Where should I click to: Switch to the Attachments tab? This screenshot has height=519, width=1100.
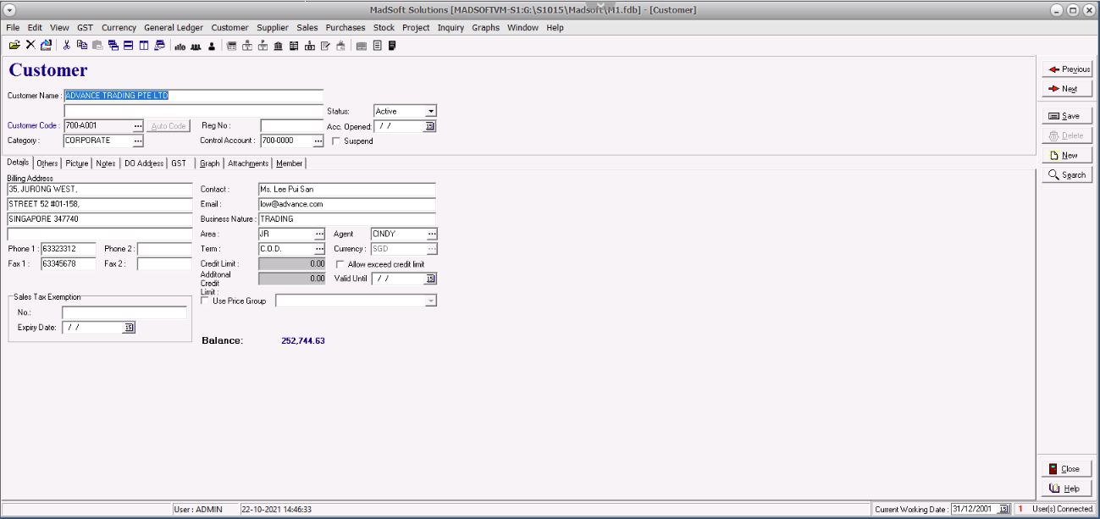tap(248, 163)
